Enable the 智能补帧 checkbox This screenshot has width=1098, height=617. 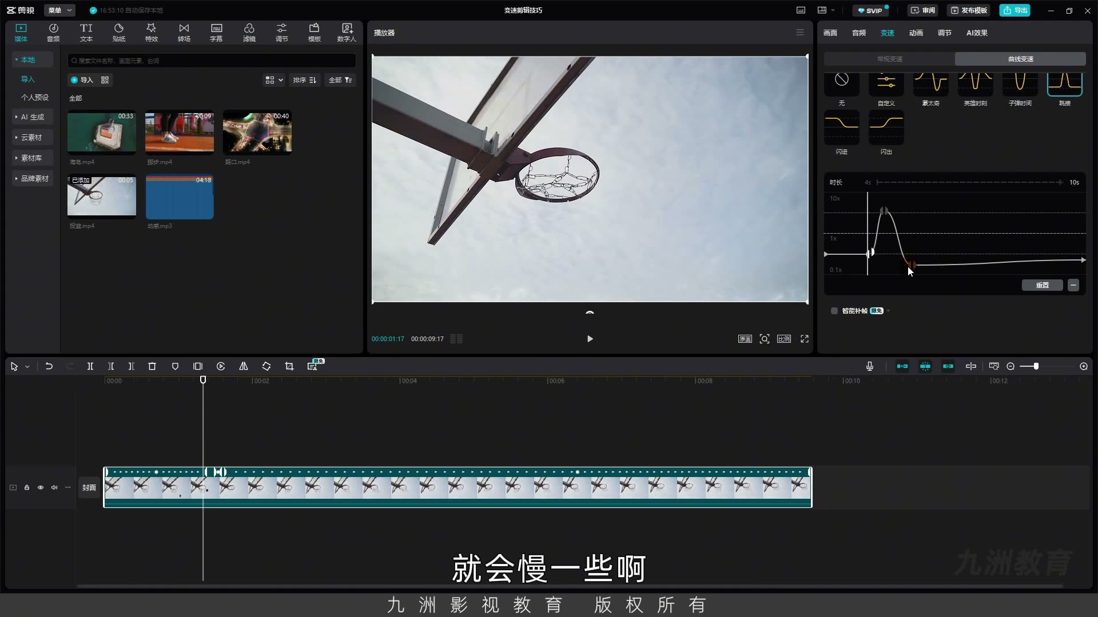pos(834,311)
